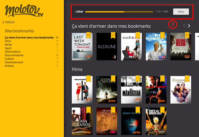This screenshot has width=199, height=137.
Task: Click the 'Utilisé' label
Action: [x=79, y=12]
